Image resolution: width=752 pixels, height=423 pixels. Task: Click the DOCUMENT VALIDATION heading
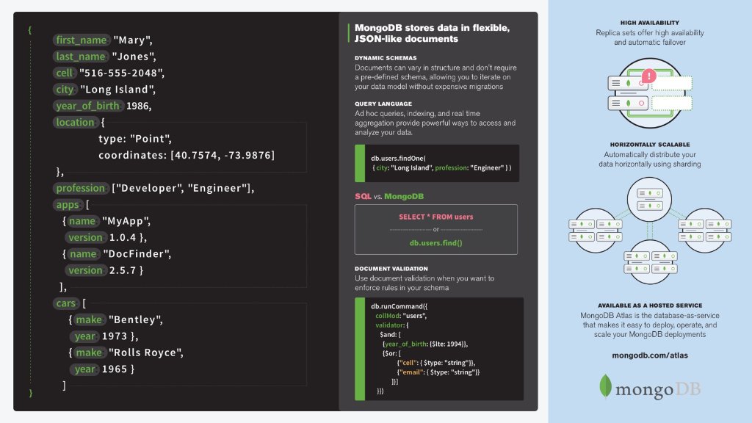[391, 269]
